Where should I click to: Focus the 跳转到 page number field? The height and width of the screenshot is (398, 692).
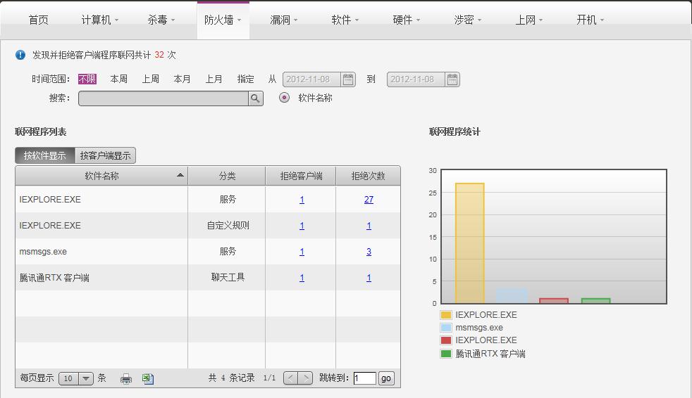click(x=364, y=378)
